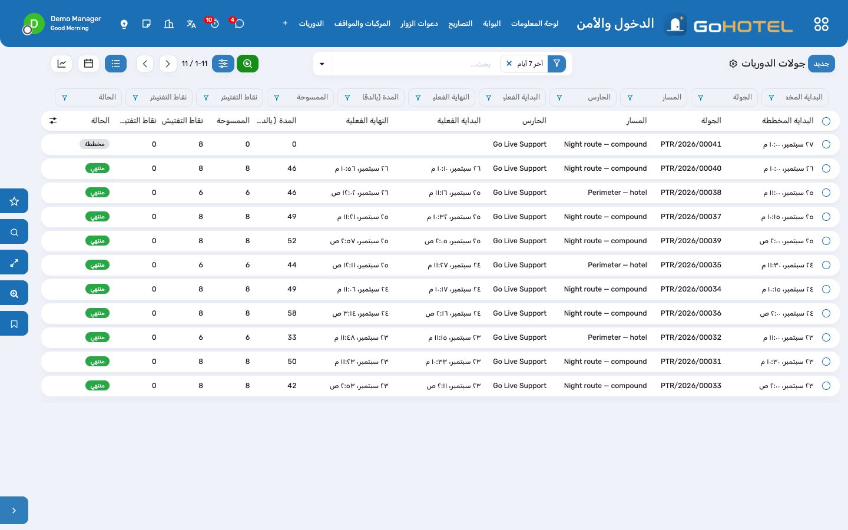Click the search input field

(415, 64)
